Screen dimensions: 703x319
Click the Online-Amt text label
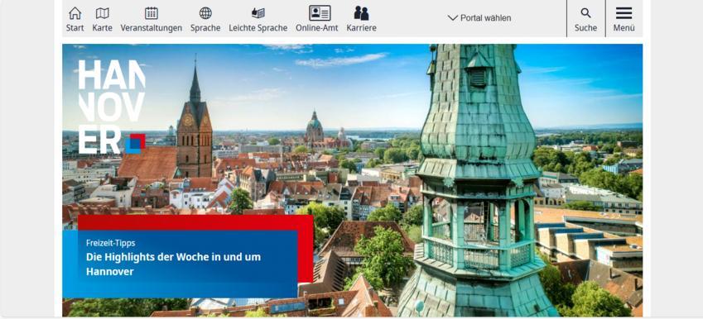pos(316,28)
